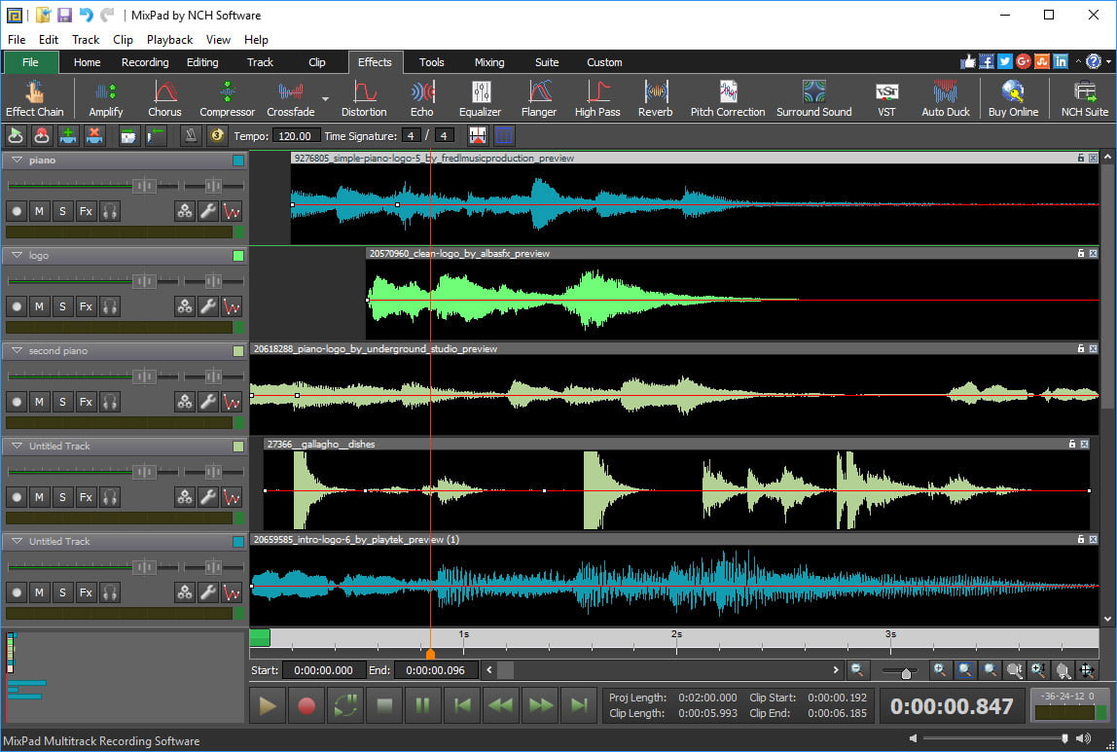
Task: Mute the logo track
Action: coord(39,305)
